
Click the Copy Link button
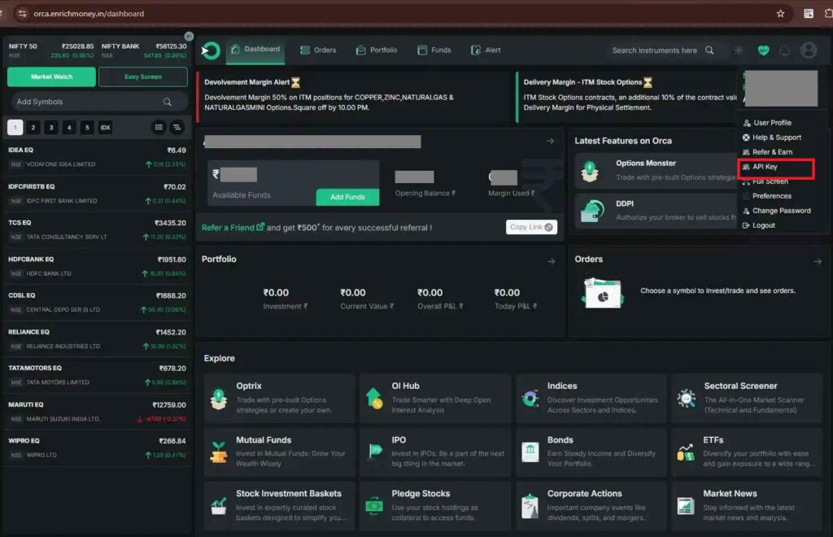(531, 227)
